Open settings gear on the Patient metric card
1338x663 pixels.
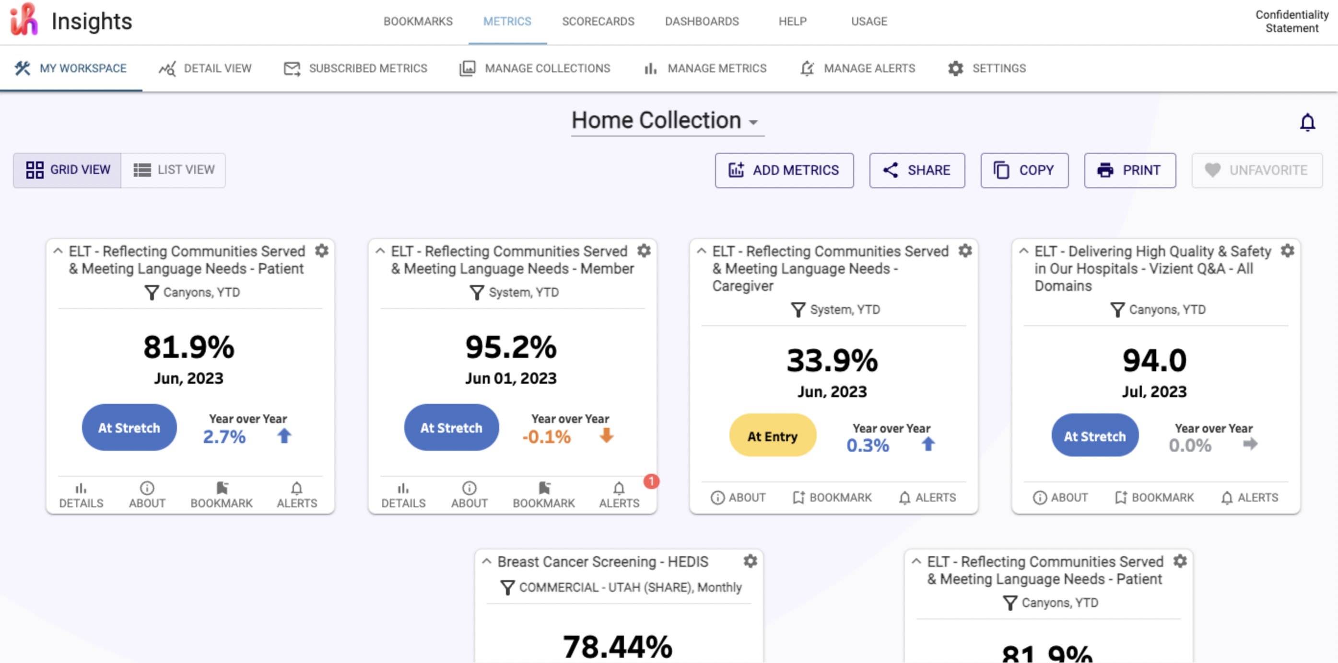pyautogui.click(x=322, y=251)
